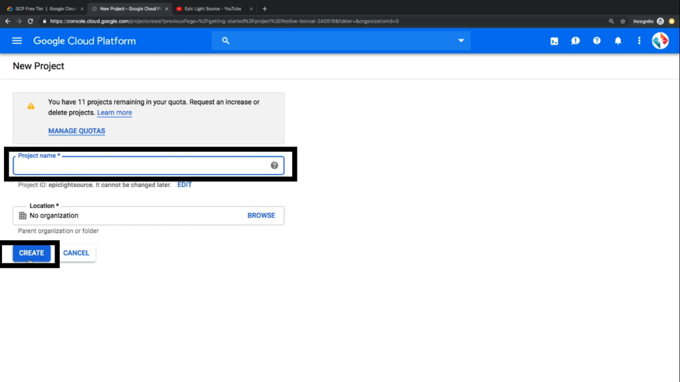Click the CREATE button
The image size is (680, 382).
coord(31,253)
